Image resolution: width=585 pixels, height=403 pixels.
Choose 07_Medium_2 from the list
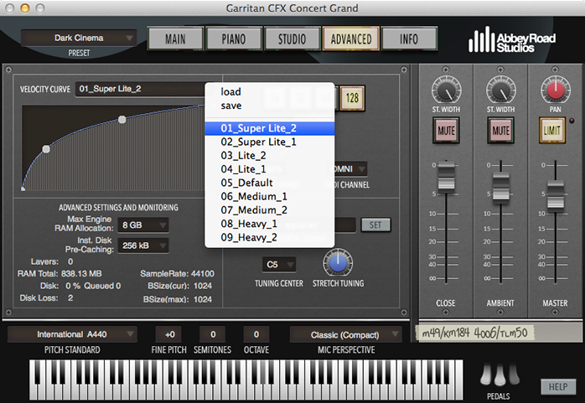pos(269,210)
